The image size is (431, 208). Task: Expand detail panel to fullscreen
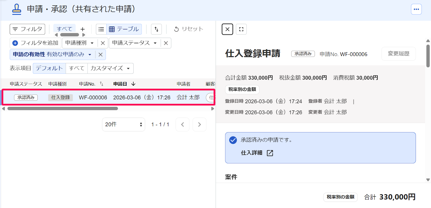(x=241, y=29)
